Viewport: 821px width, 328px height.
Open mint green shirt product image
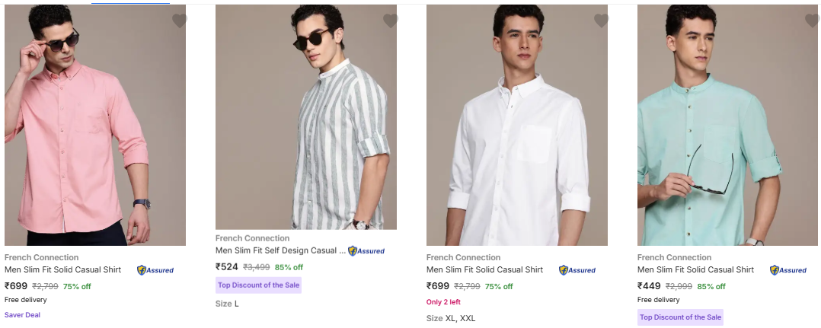coord(728,126)
